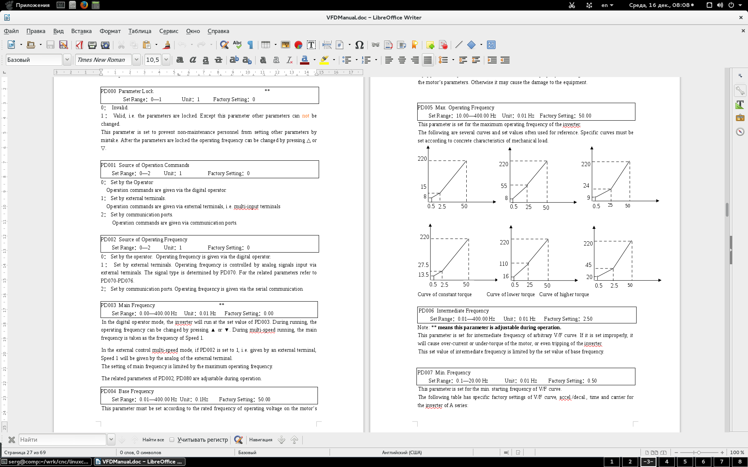748x467 pixels.
Task: Open the Таблица menu
Action: pos(139,31)
